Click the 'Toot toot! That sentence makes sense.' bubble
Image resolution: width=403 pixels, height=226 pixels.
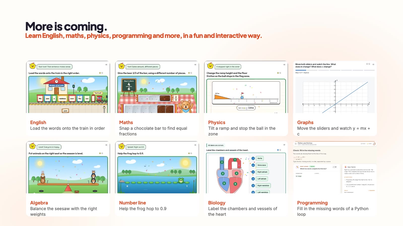click(54, 67)
